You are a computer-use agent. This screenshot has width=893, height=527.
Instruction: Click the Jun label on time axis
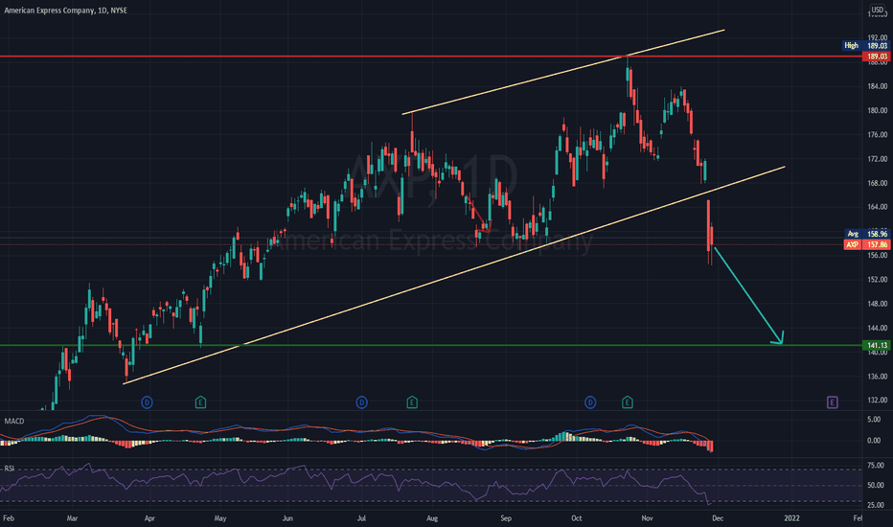(x=287, y=518)
